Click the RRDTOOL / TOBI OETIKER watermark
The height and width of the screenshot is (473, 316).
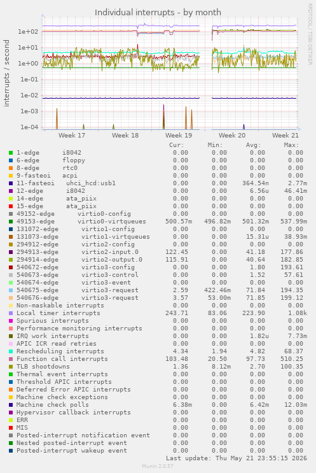pyautogui.click(x=310, y=34)
